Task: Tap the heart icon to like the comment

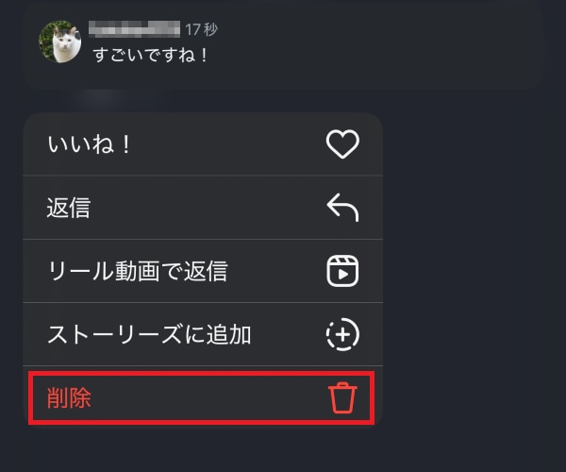Action: tap(342, 144)
